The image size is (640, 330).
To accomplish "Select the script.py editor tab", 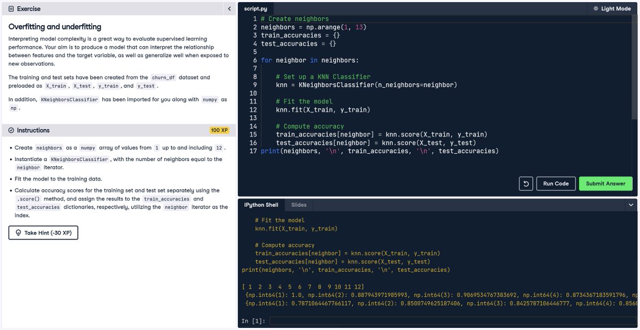I will [256, 9].
